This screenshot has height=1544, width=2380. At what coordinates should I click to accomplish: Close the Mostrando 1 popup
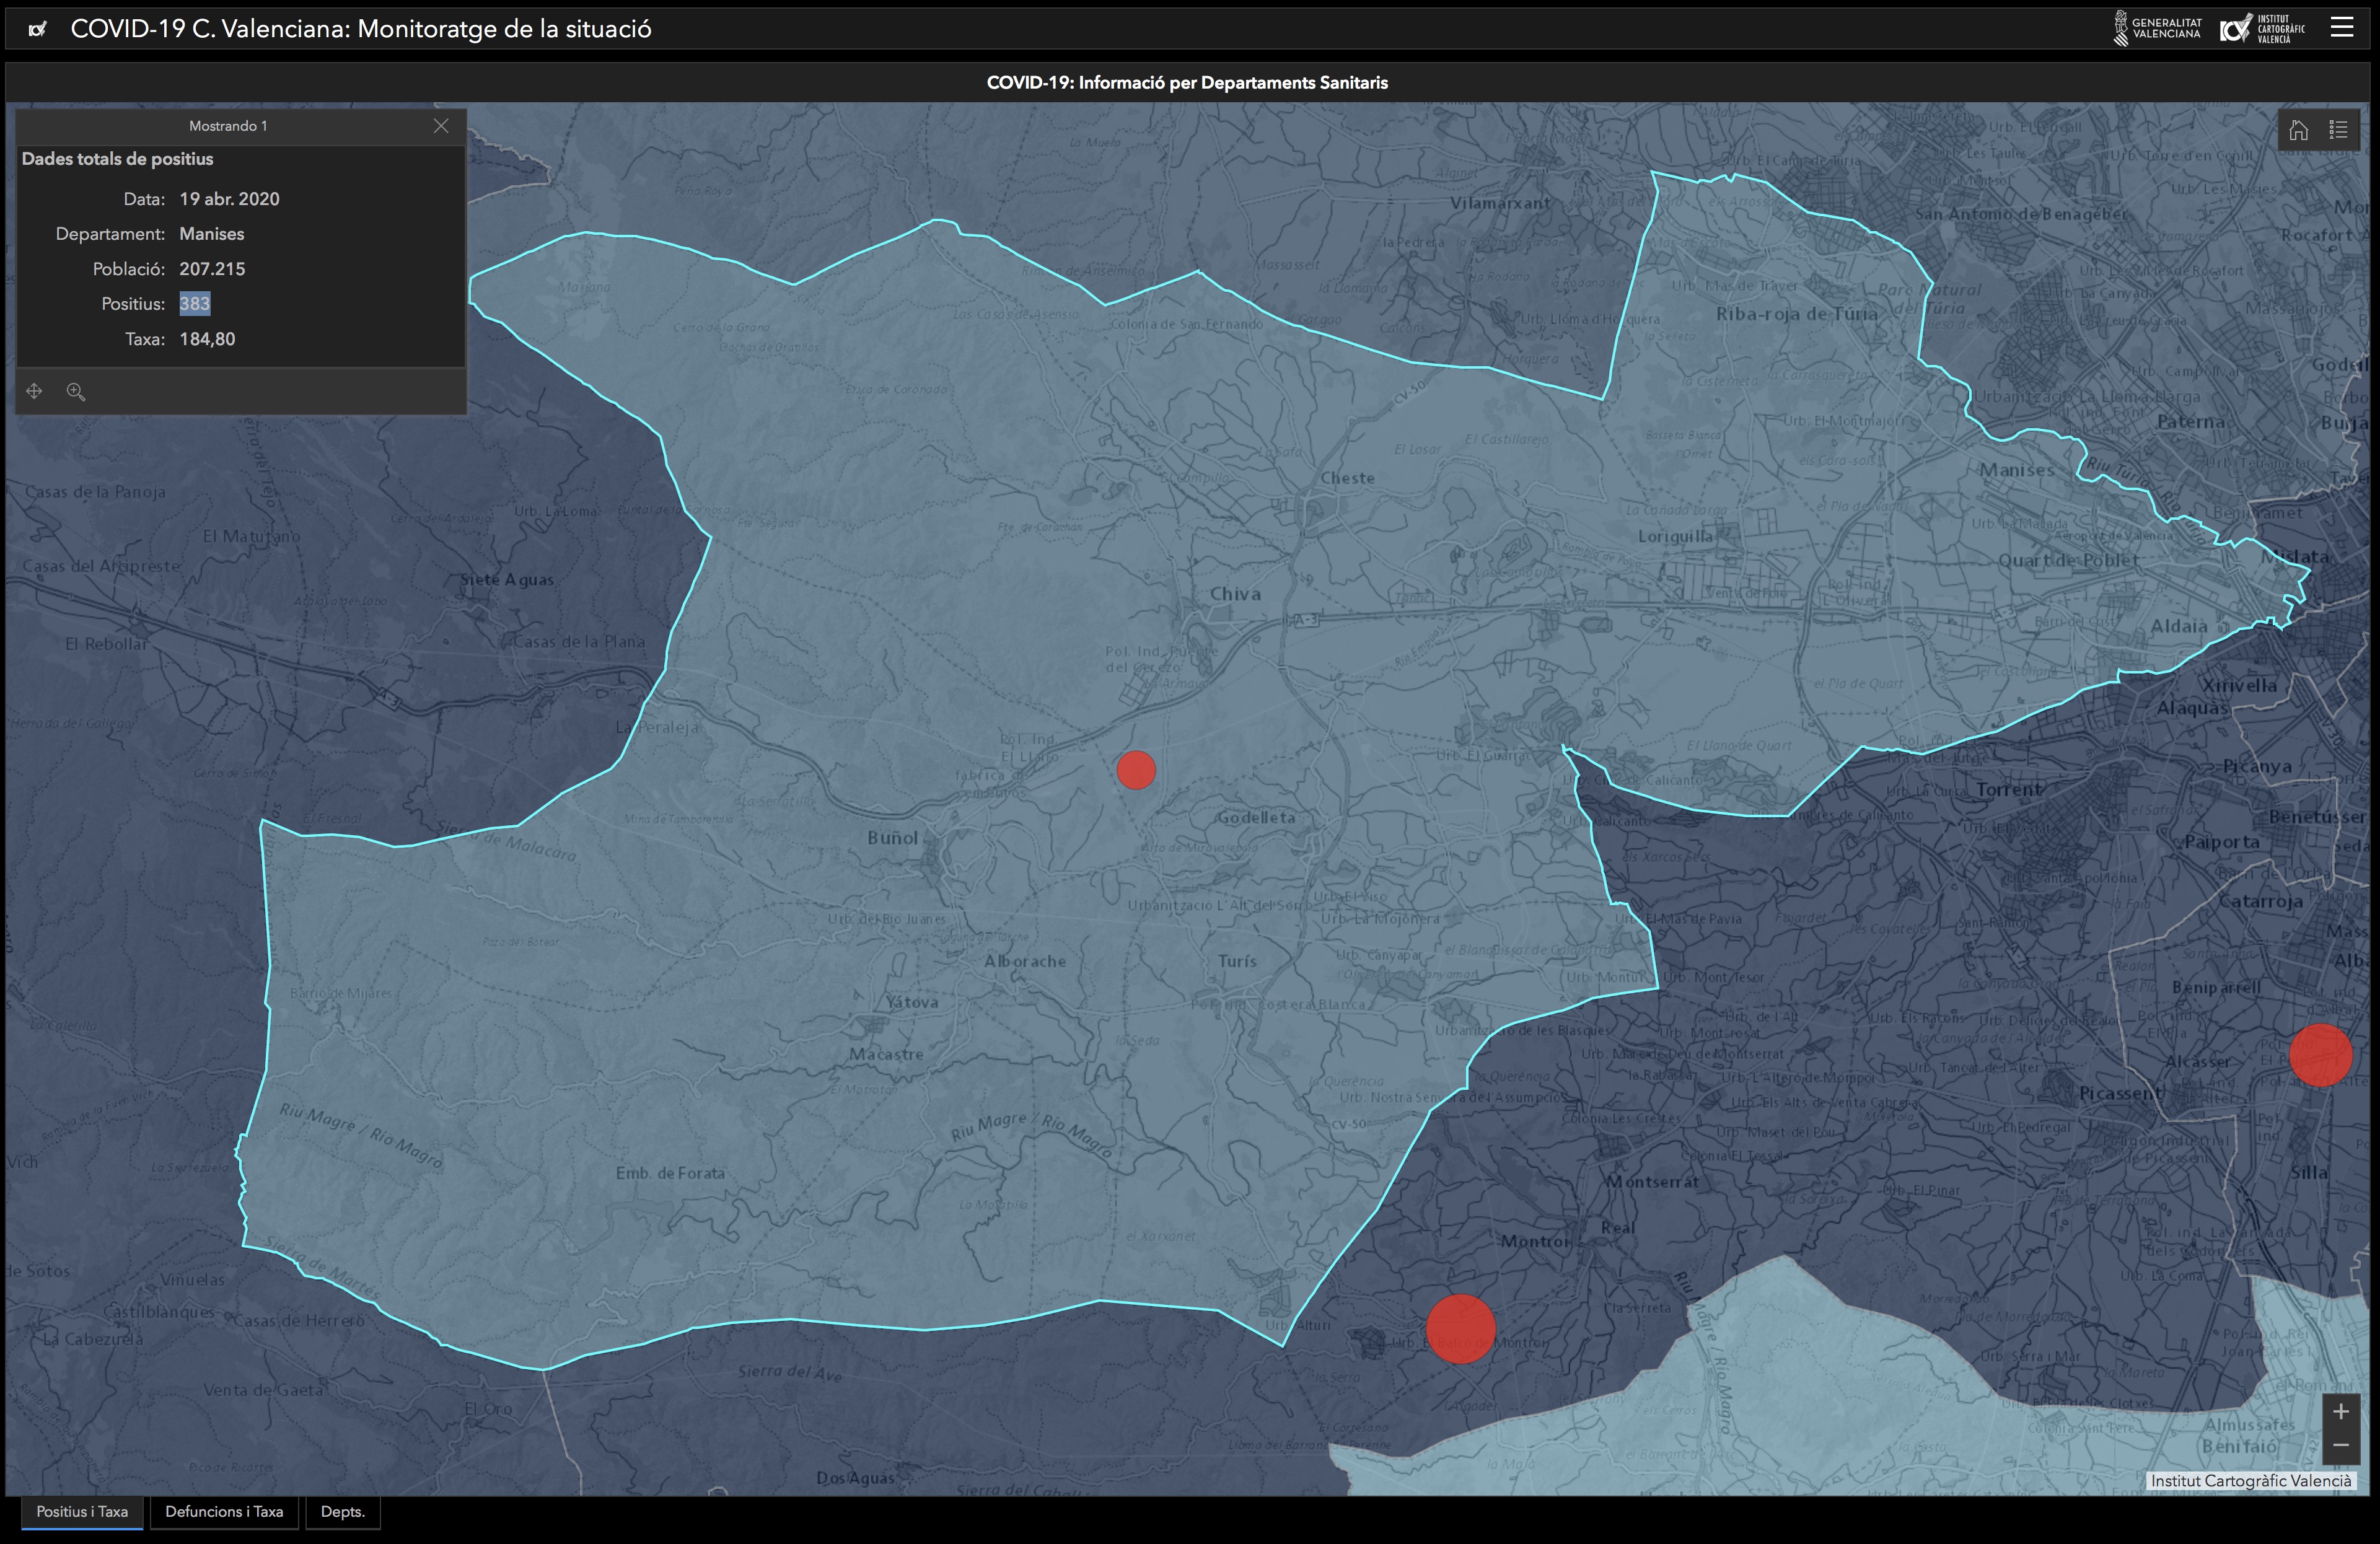(x=441, y=126)
